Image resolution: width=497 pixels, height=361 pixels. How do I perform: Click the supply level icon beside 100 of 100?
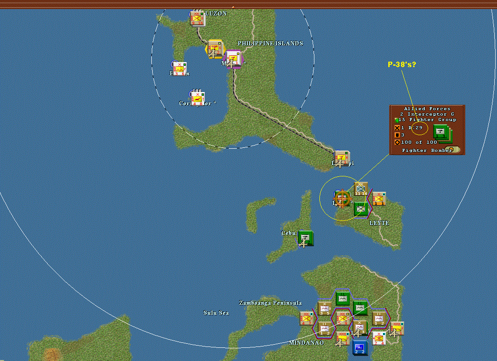397,142
